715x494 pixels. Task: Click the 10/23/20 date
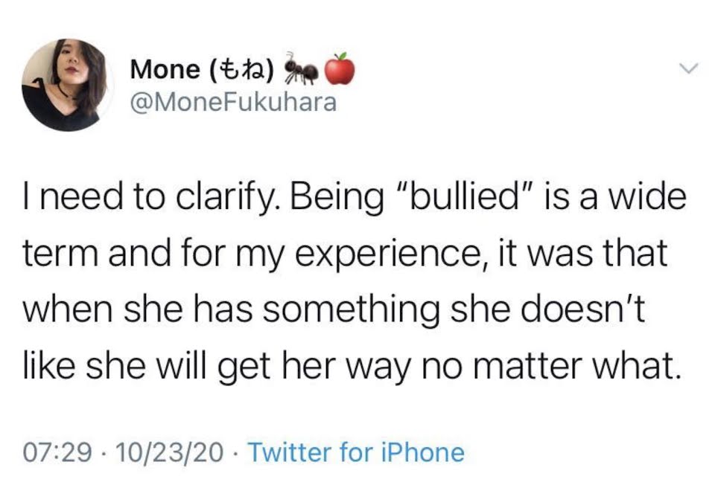170,452
